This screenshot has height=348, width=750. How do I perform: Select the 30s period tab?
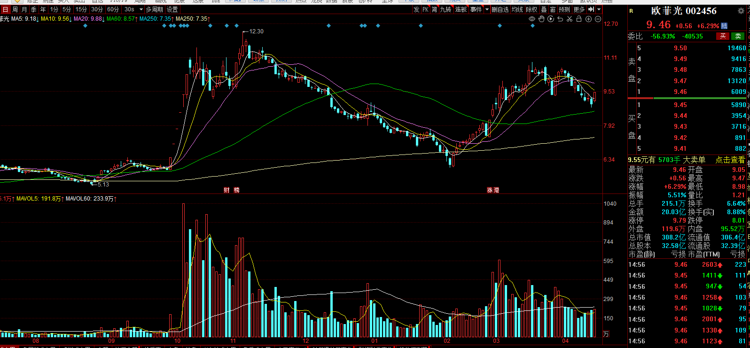(129, 9)
